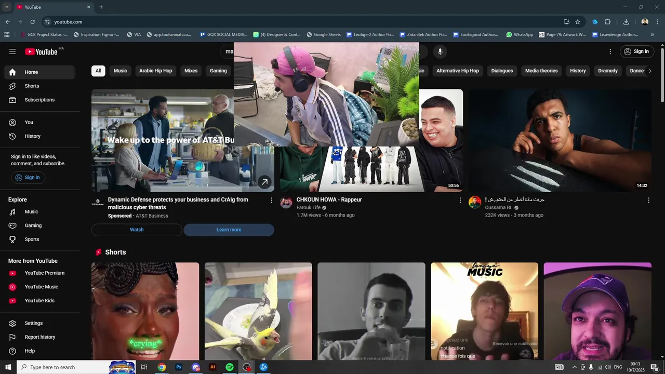Open Subscriptions in the sidebar
The image size is (665, 374).
(x=39, y=100)
